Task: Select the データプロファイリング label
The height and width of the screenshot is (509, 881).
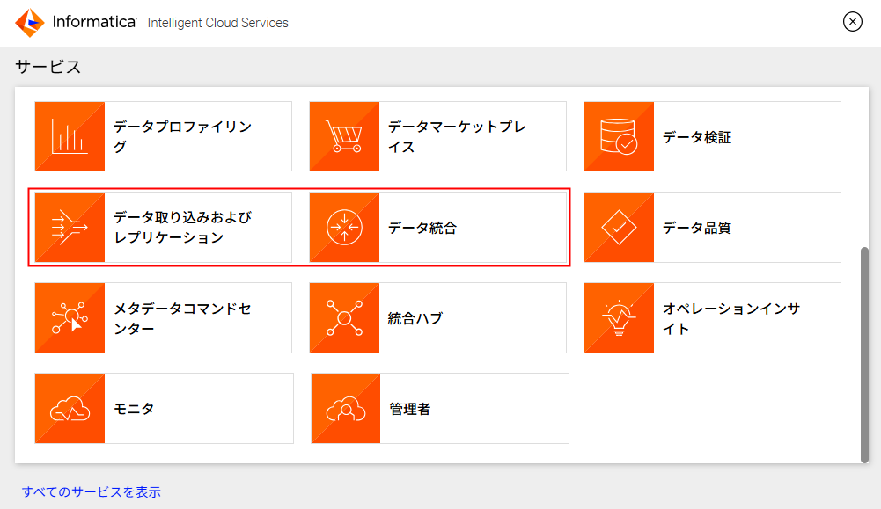Action: (182, 136)
